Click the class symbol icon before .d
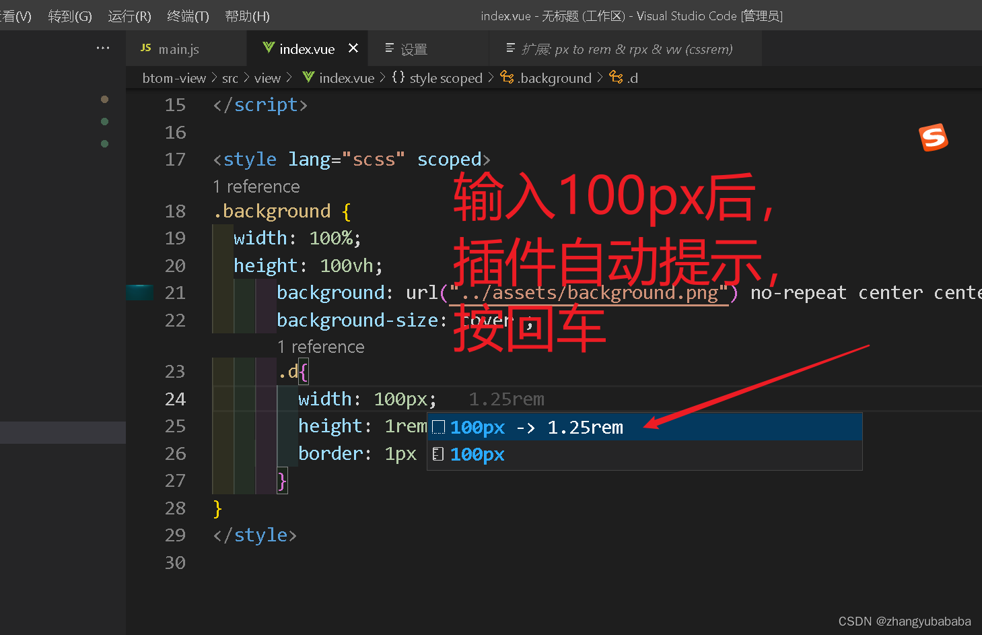982x635 pixels. pos(616,77)
